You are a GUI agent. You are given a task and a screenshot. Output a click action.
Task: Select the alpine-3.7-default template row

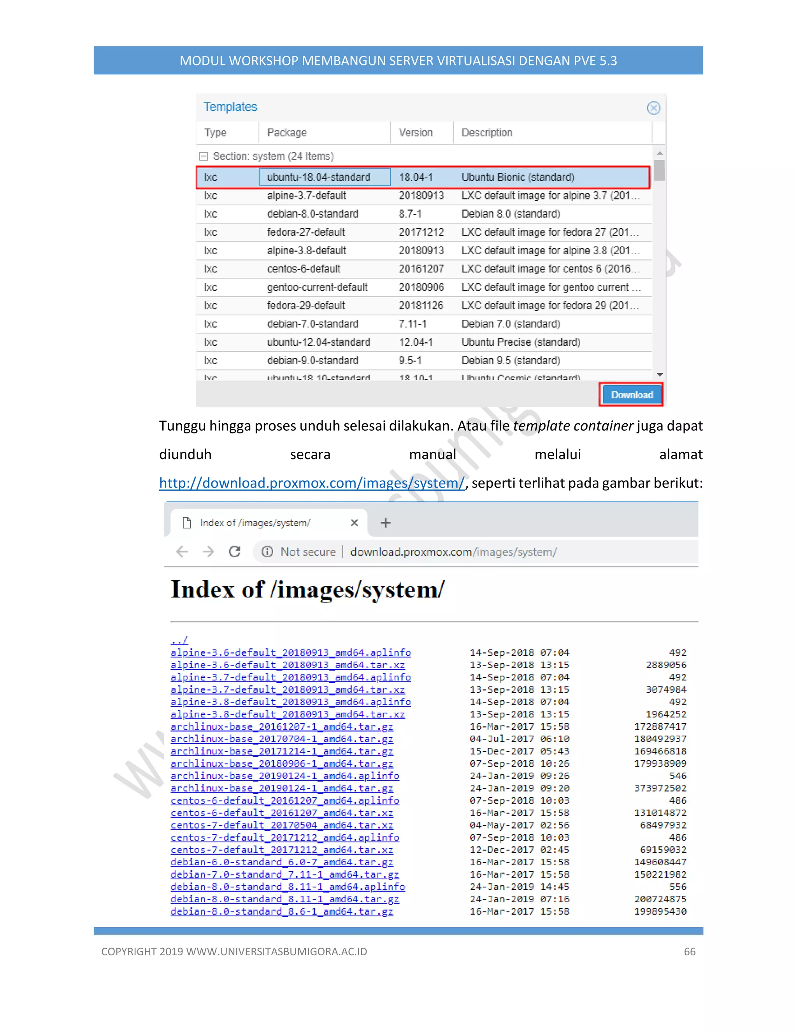tap(424, 195)
